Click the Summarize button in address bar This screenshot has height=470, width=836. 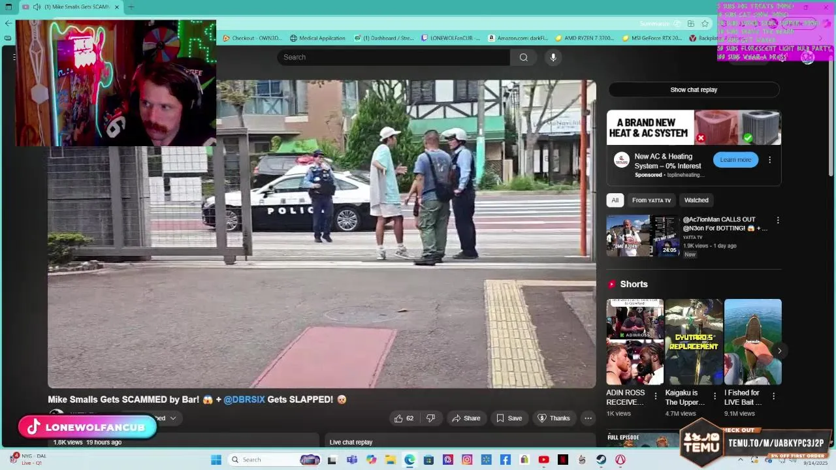click(x=660, y=23)
